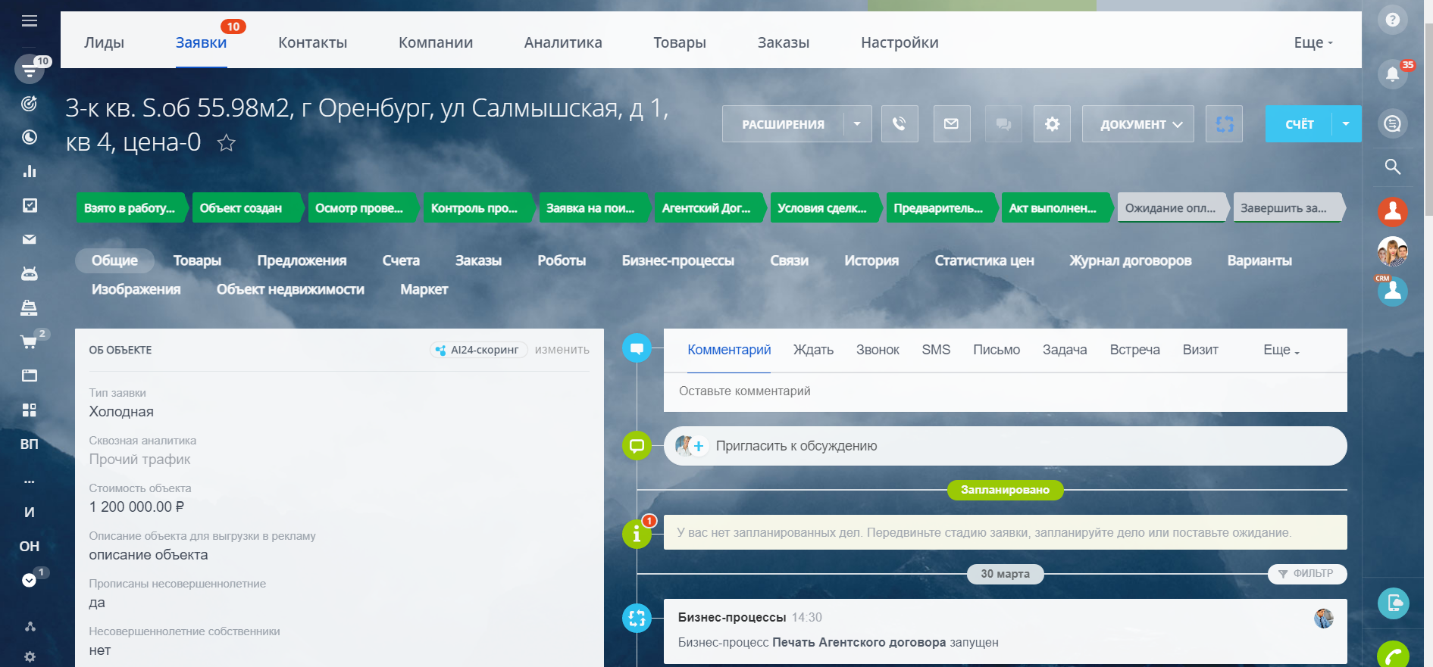
Task: Select the Ожидание оплаты stage
Action: point(1169,208)
